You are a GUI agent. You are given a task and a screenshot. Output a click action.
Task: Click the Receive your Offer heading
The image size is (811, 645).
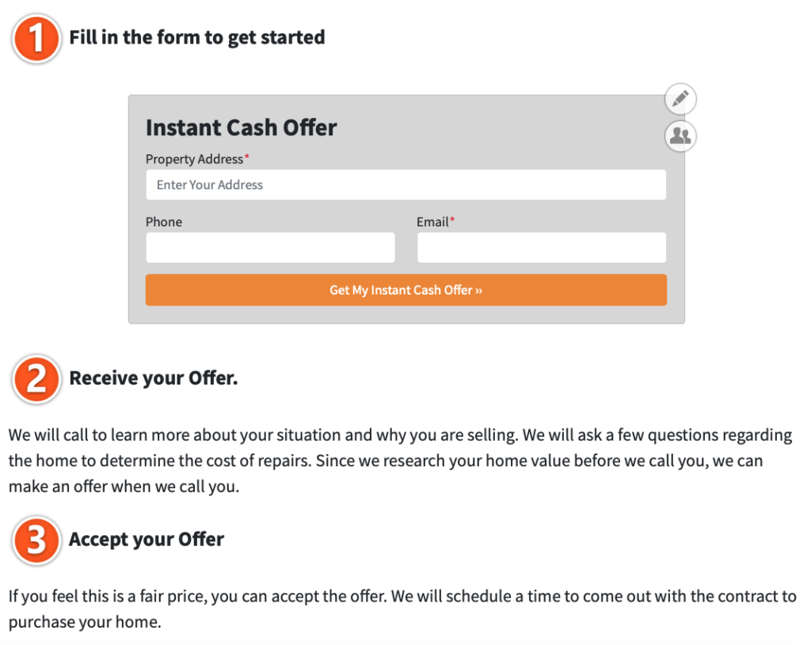(154, 378)
